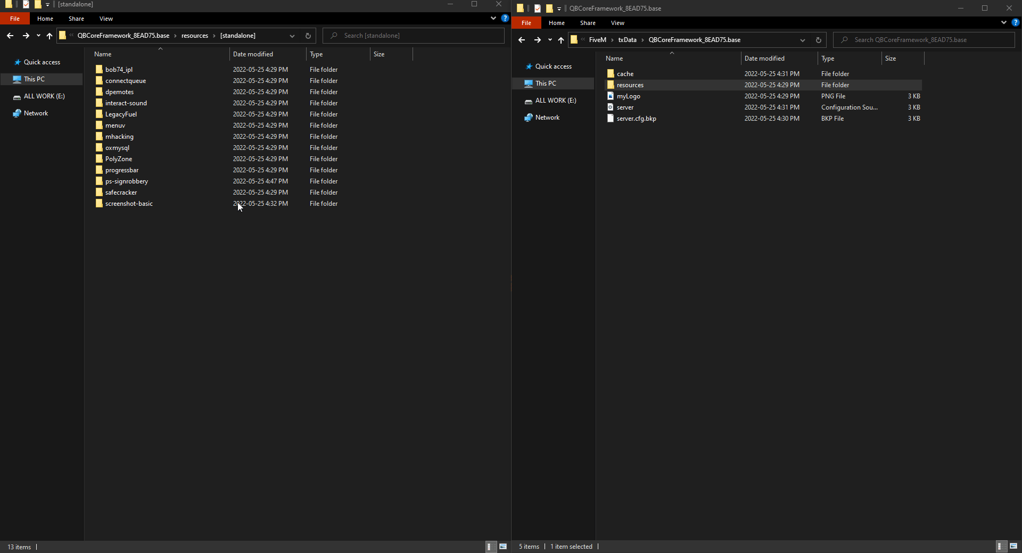
Task: Open Home tab in [standalone] window
Action: (x=45, y=19)
